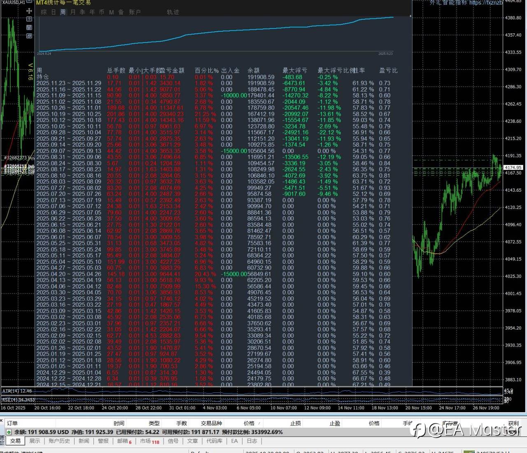Click the green balance row icon
Screen dimensions: 527x453
[9, 432]
